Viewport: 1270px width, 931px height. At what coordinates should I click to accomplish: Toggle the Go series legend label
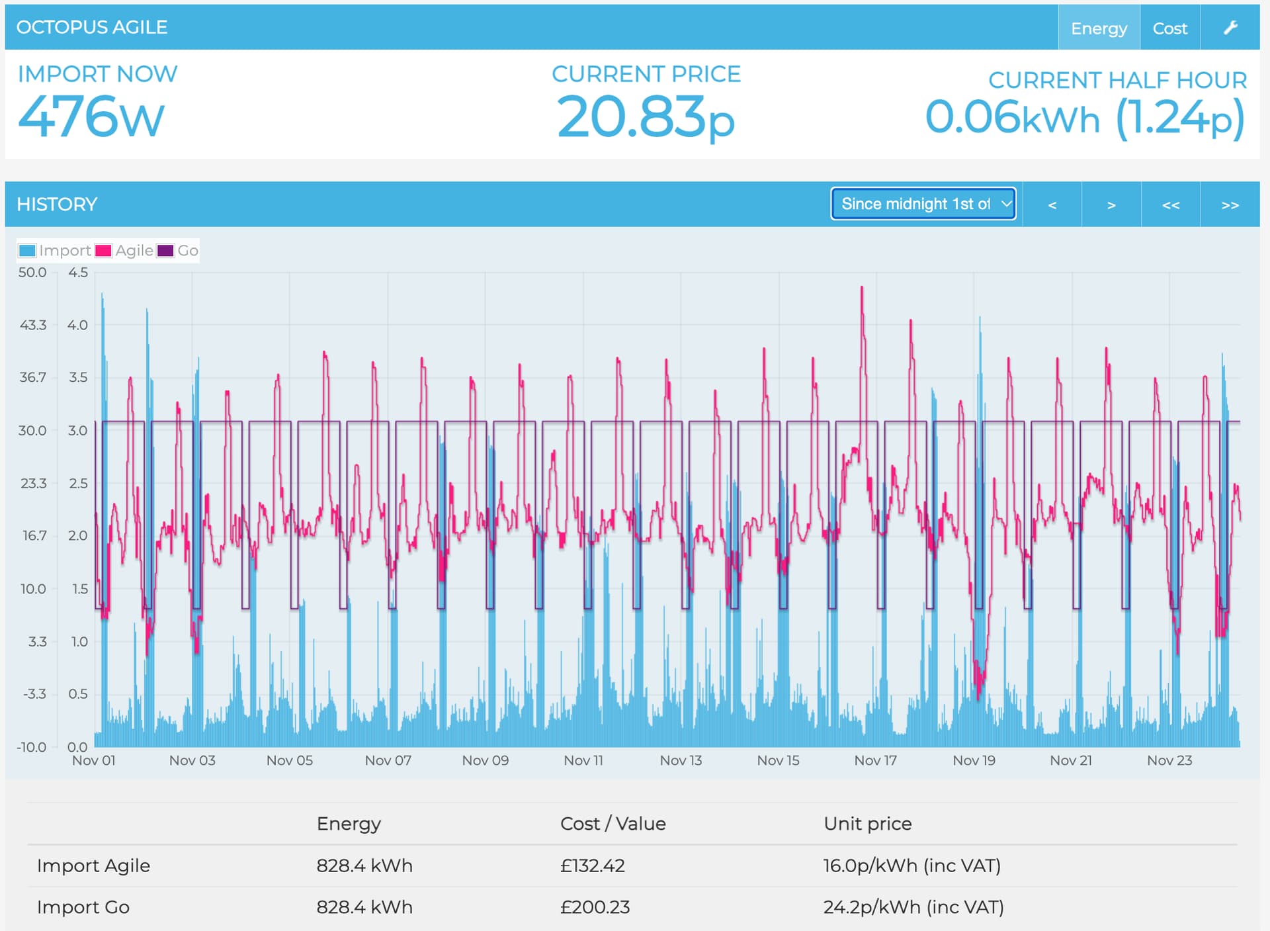[188, 251]
